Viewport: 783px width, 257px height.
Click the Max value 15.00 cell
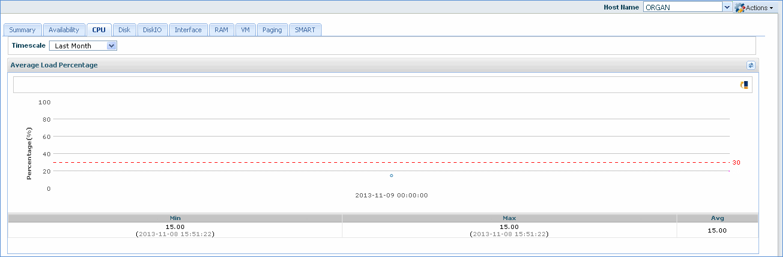509,230
